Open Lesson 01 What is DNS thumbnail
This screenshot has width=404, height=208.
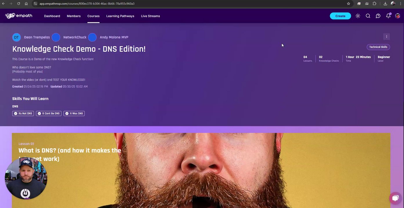tap(201, 170)
